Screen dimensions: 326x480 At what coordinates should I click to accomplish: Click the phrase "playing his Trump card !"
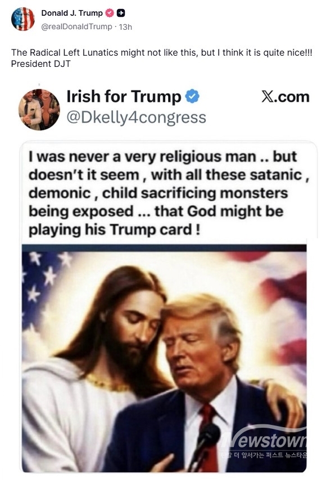(x=115, y=229)
